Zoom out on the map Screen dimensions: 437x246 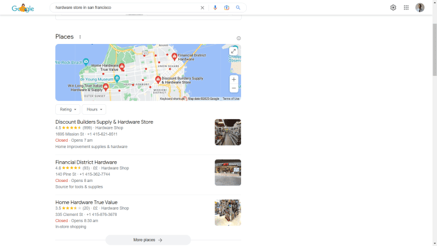(x=234, y=88)
